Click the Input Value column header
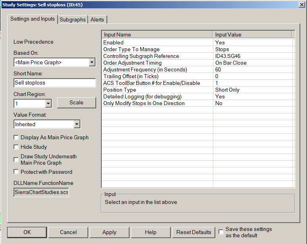 252,35
